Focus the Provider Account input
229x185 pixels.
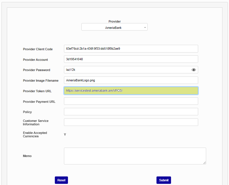click(x=131, y=59)
